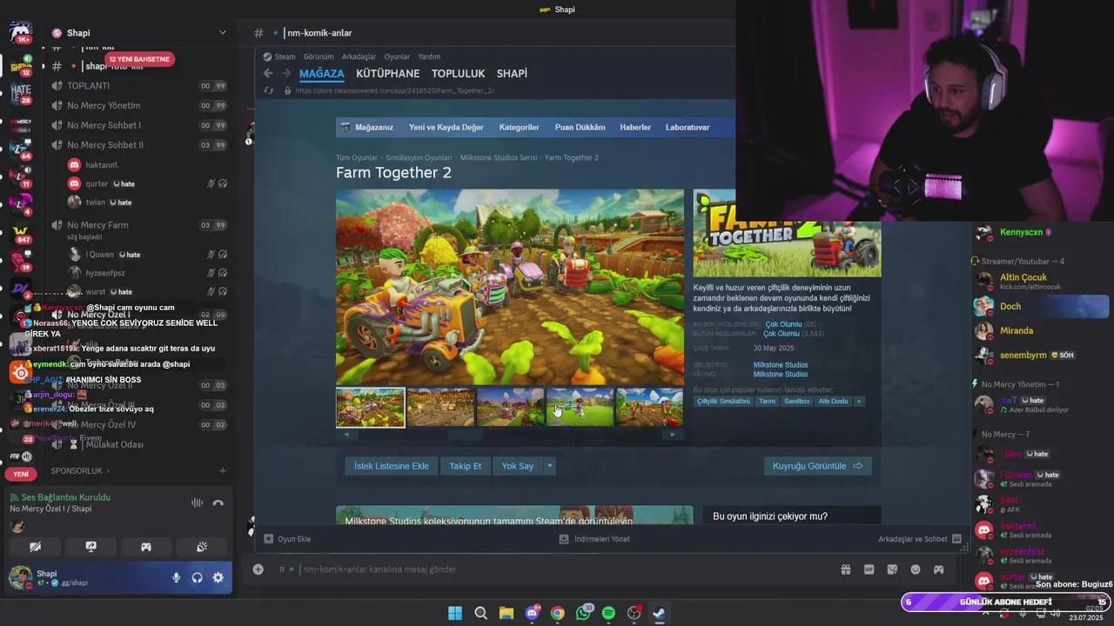The height and width of the screenshot is (626, 1114).
Task: Open Haberler store link
Action: pos(635,127)
